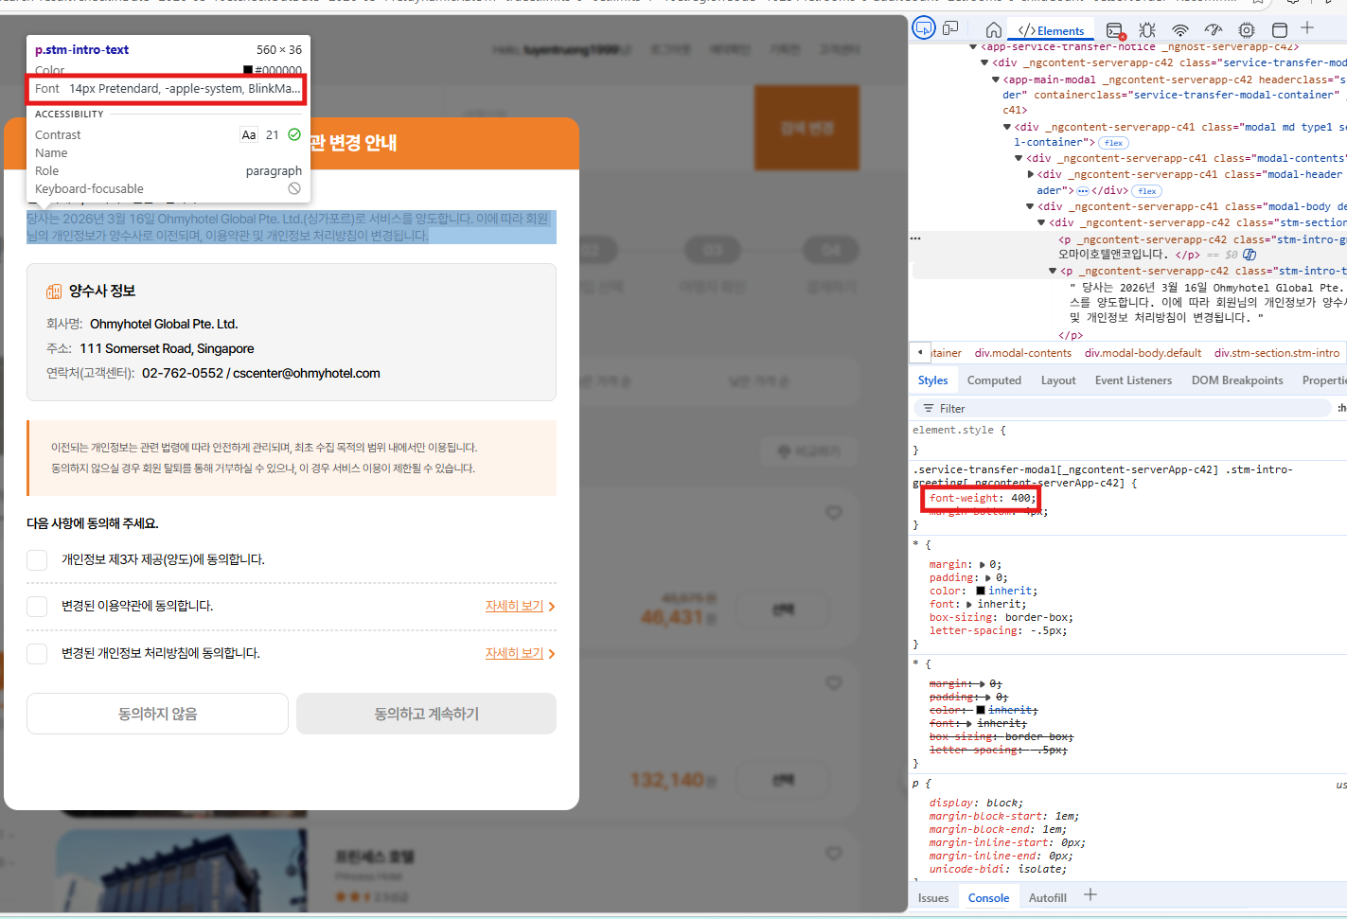The image size is (1347, 919).
Task: Add more tools with the top plus icon
Action: click(x=1307, y=28)
